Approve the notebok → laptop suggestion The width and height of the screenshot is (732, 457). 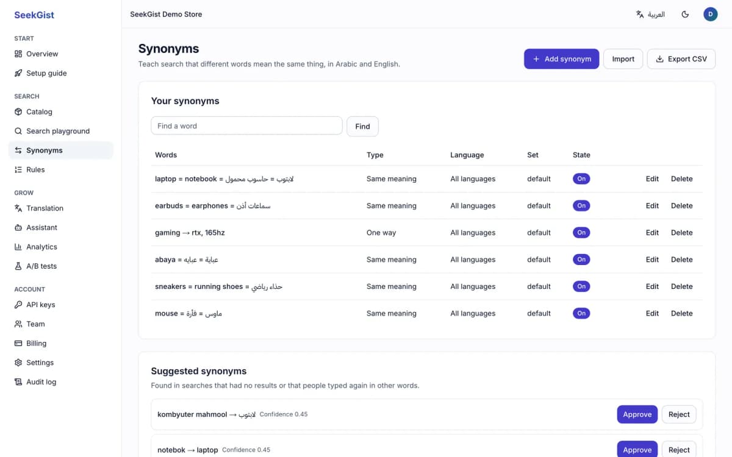tap(637, 450)
